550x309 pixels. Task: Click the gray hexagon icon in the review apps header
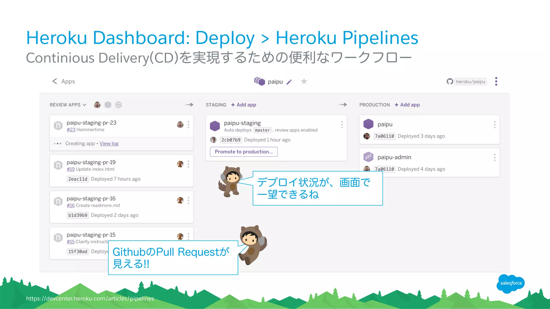click(x=108, y=105)
